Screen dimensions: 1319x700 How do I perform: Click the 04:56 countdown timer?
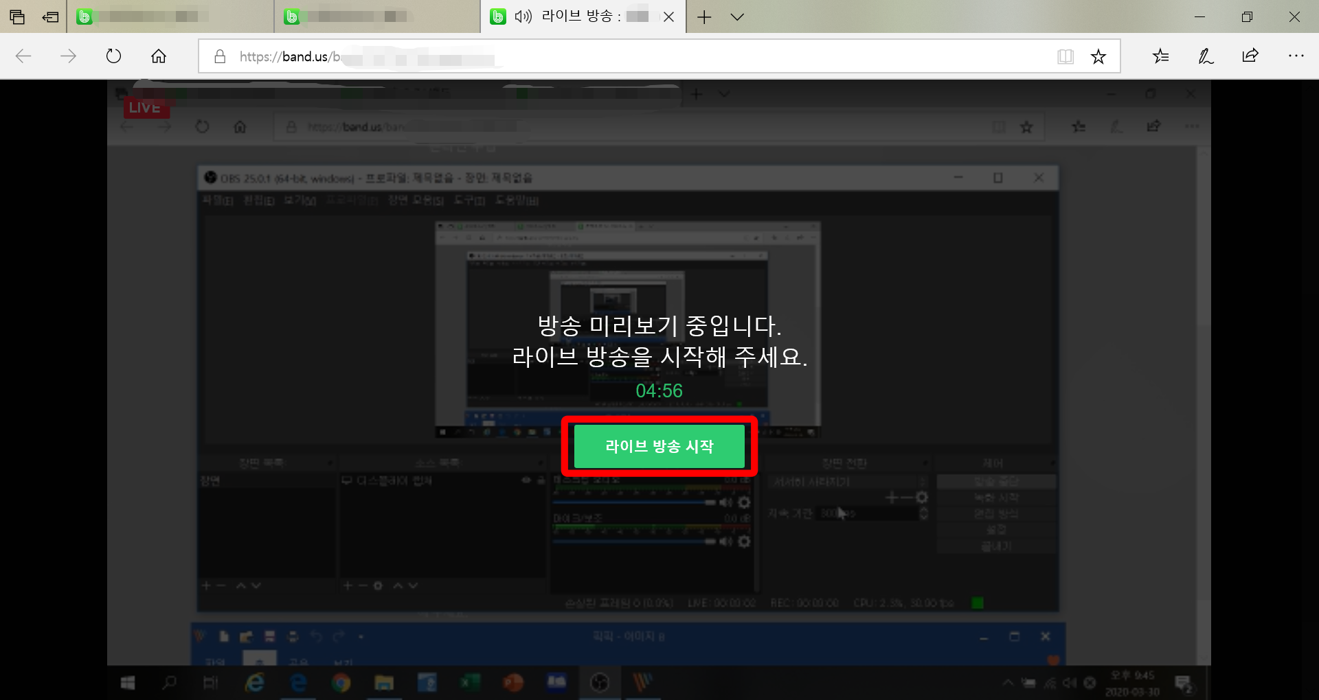tap(659, 390)
